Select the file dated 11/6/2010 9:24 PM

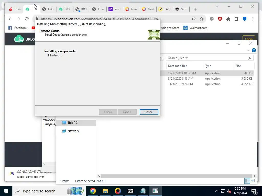coord(207,84)
